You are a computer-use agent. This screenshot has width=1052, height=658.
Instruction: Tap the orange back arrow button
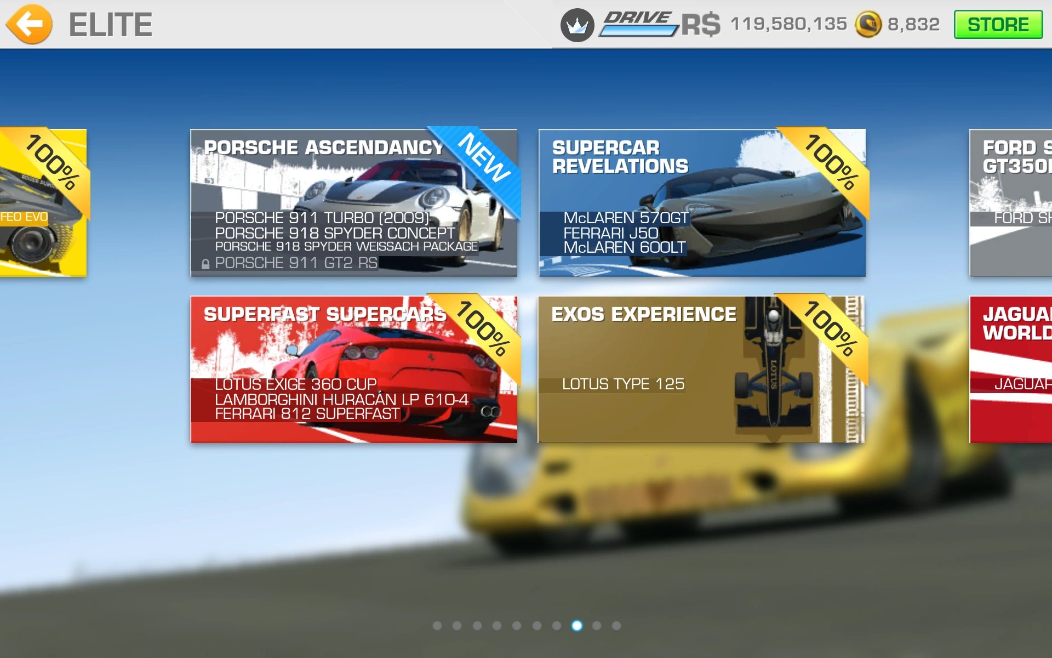[29, 24]
